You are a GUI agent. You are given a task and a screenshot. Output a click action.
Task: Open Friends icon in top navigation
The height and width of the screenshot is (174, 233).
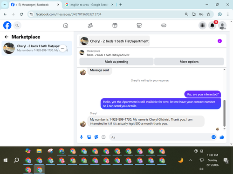(x=90, y=26)
